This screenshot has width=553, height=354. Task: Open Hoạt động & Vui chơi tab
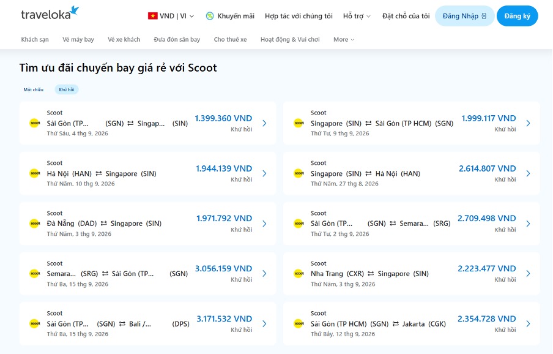(x=290, y=40)
